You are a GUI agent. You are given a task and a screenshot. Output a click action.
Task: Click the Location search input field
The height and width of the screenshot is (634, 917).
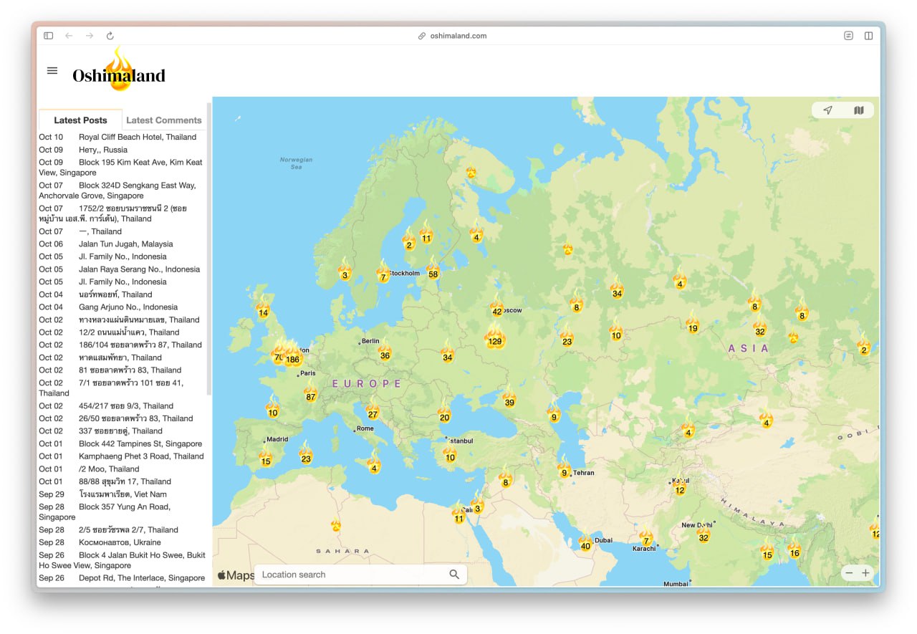click(x=351, y=575)
